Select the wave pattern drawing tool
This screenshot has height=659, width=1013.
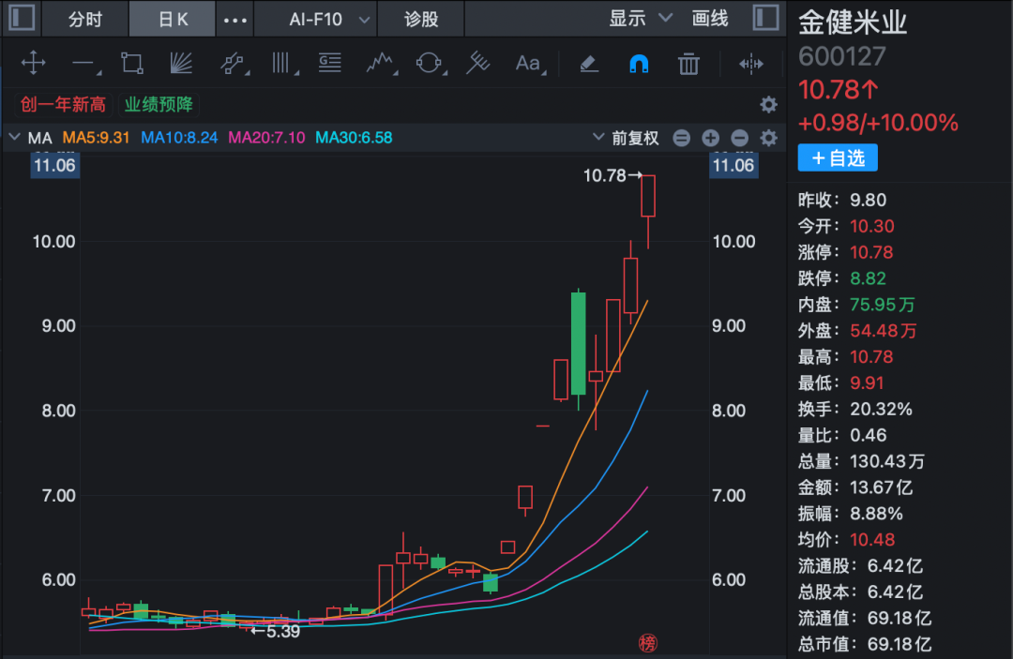pos(381,63)
